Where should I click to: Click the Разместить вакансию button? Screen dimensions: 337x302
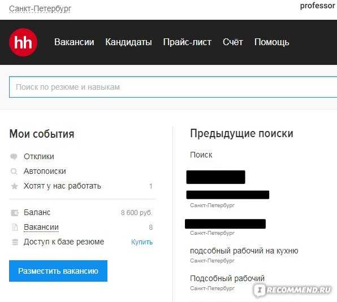pyautogui.click(x=58, y=271)
